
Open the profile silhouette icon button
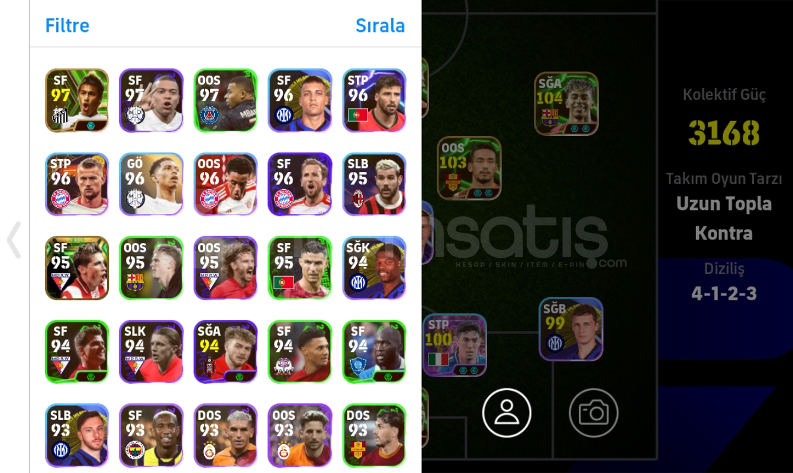pyautogui.click(x=507, y=413)
